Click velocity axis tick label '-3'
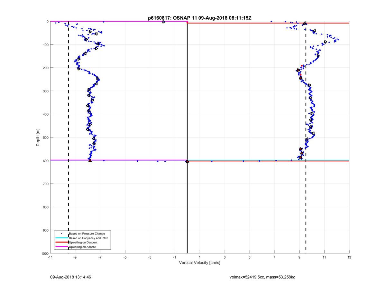This screenshot has height=285, width=386. click(x=150, y=257)
